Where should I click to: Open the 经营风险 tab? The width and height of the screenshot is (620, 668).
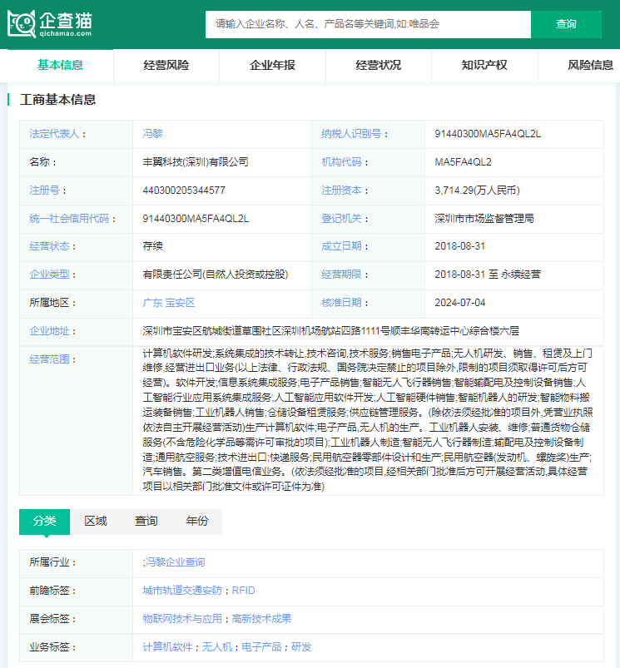click(166, 65)
